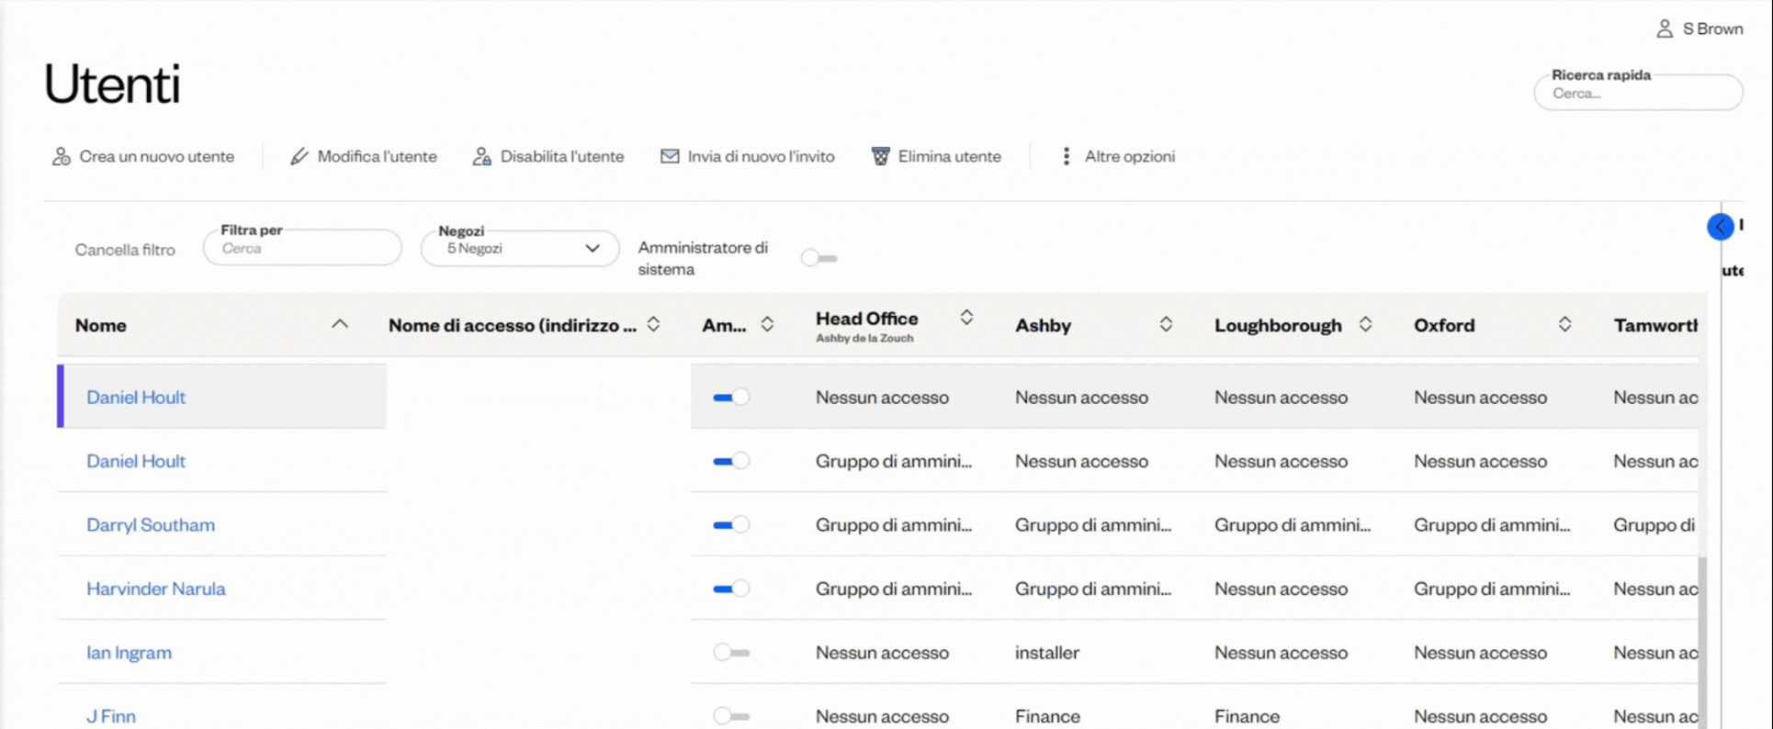1773x729 pixels.
Task: Sort the Loughborough column
Action: tap(1365, 324)
